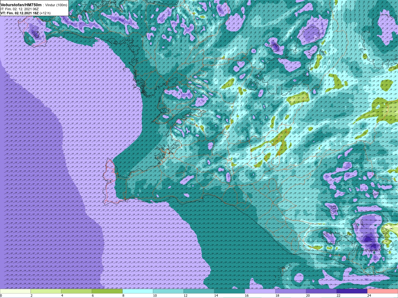Pick the green 4–6 legend color block
398x298 pixels.
pyautogui.click(x=76, y=291)
